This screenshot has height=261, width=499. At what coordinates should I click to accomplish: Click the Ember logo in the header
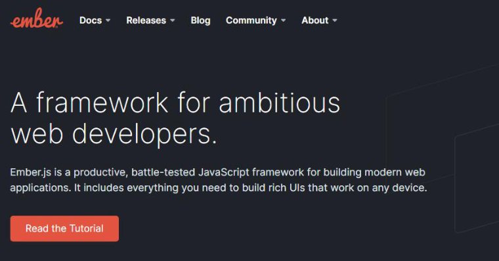coord(37,18)
